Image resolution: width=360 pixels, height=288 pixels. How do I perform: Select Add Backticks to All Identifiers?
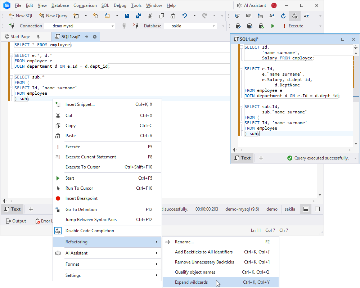(221, 252)
